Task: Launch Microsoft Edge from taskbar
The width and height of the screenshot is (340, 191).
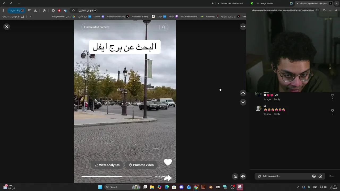Action: [167, 187]
